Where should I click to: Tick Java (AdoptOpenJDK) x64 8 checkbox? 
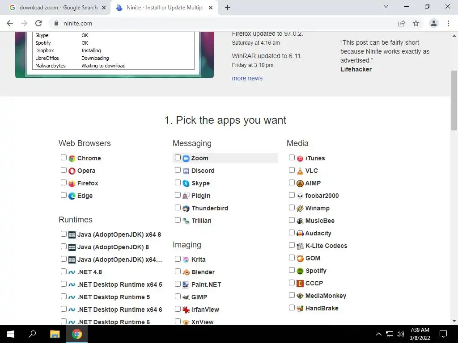point(64,234)
